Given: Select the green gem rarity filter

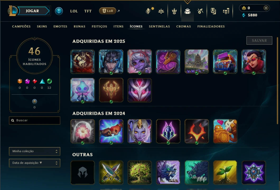Looking at the screenshot, I should coord(49,81).
